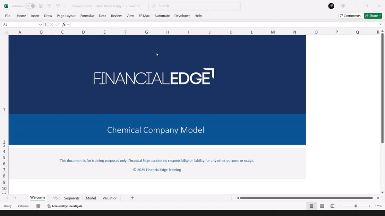Click the horizontal scrollbar thumb
The width and height of the screenshot is (385, 216).
coord(306,198)
